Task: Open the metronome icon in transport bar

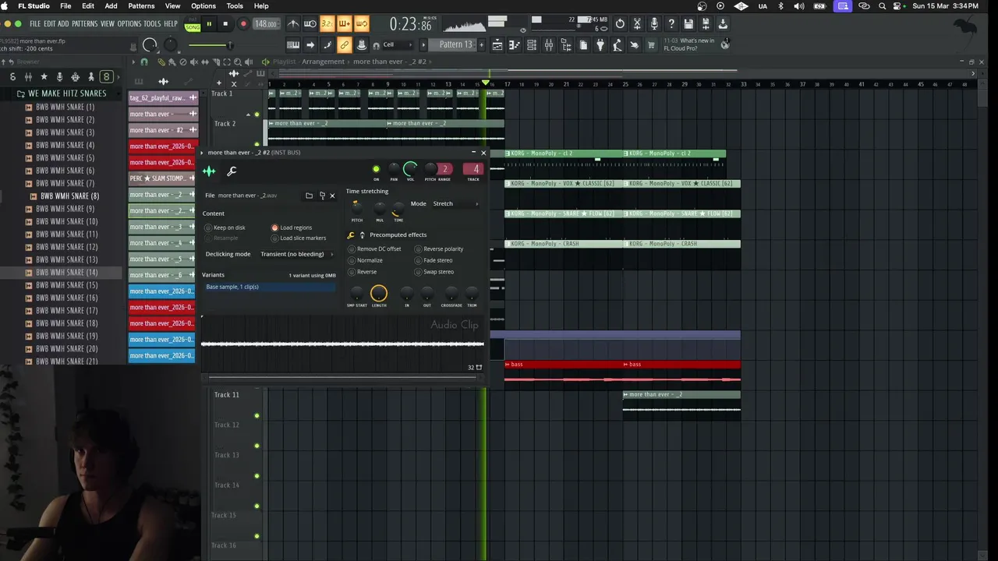Action: tap(293, 24)
